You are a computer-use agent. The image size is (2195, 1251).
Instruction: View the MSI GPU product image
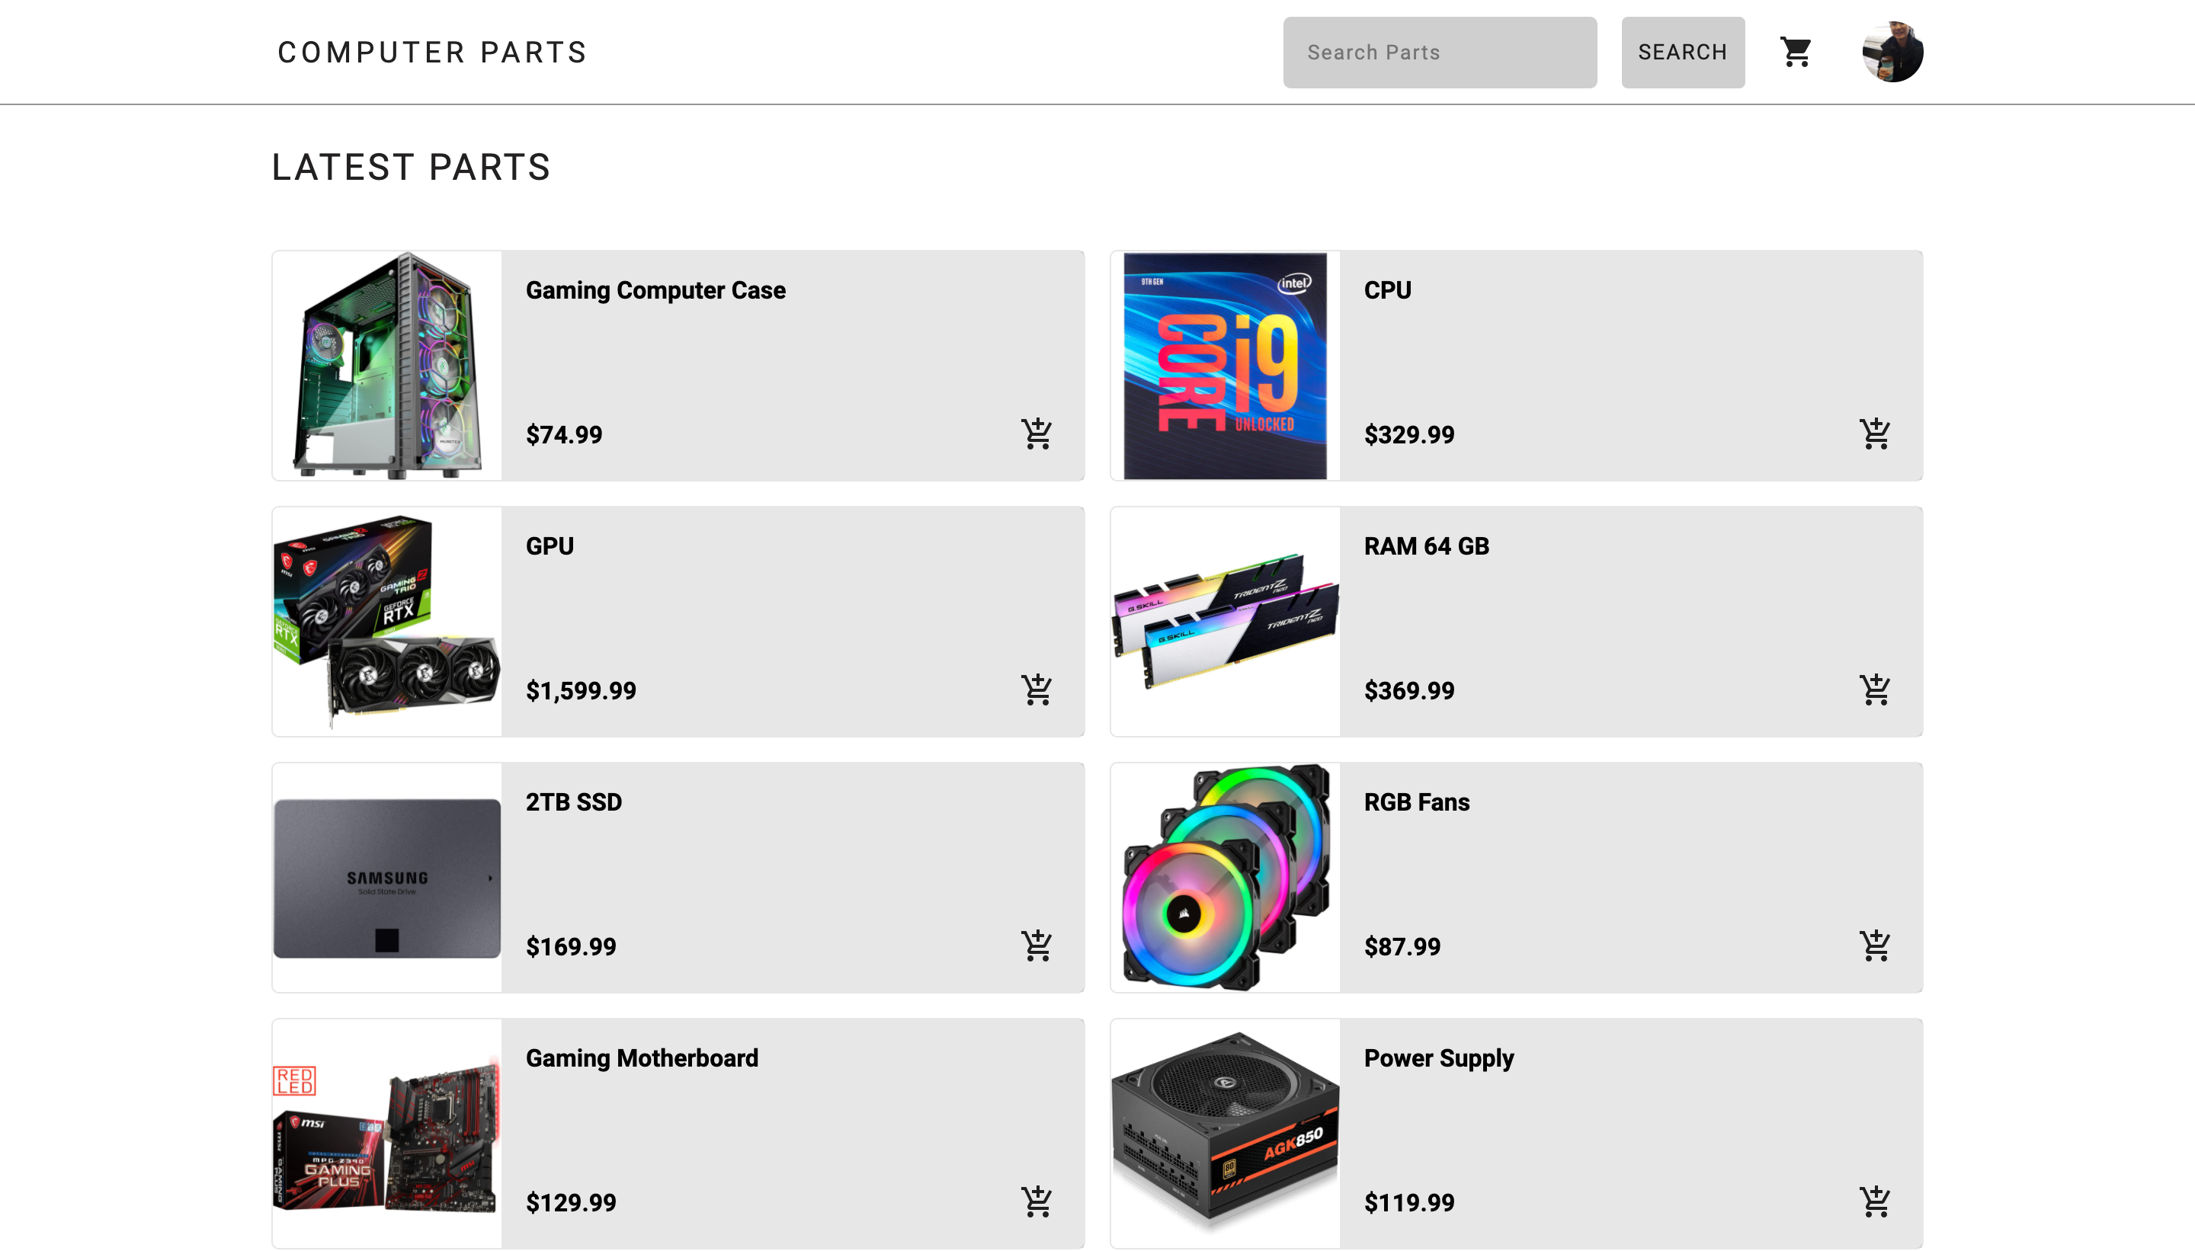(386, 622)
